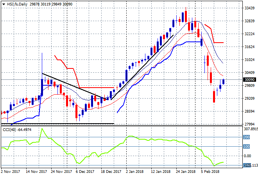Select the black ascending trendline in January
This screenshot has width=258, height=176.
tap(142, 67)
